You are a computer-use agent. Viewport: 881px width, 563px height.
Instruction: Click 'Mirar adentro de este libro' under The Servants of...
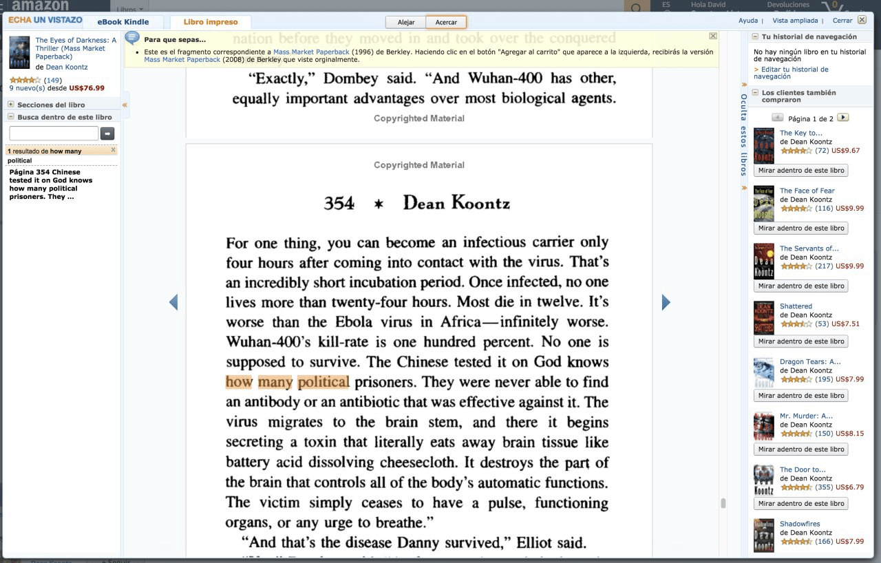800,286
